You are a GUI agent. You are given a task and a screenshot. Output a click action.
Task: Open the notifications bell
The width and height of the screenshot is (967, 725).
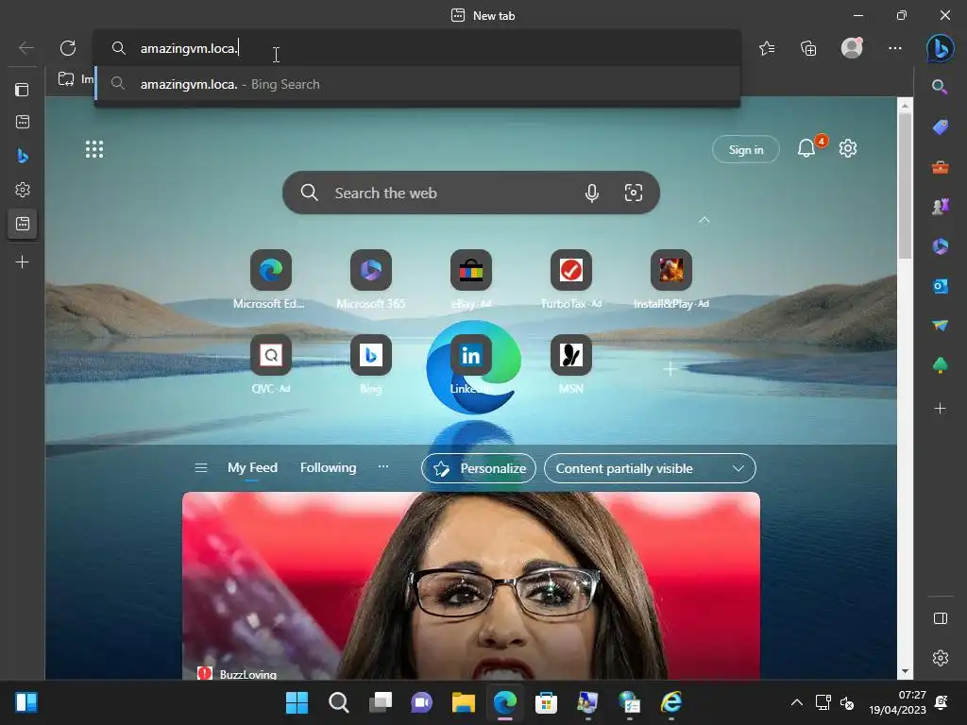806,148
